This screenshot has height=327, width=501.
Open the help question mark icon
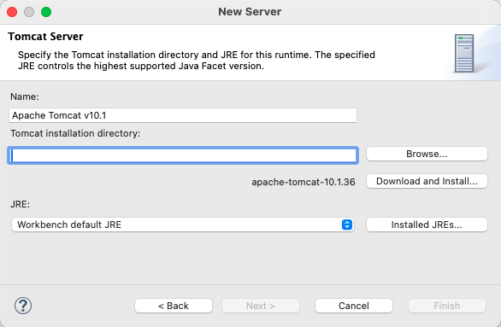[x=23, y=306]
